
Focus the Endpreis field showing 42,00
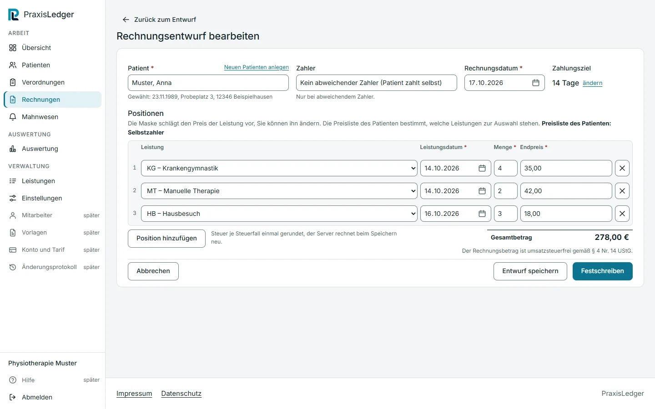click(x=566, y=191)
